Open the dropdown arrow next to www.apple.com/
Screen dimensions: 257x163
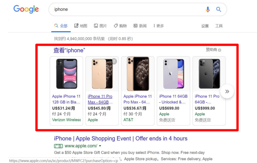click(x=100, y=146)
